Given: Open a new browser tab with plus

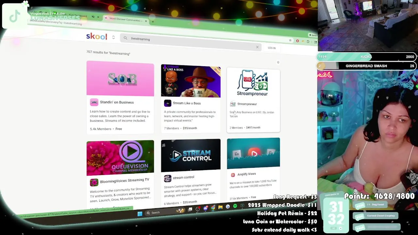Looking at the screenshot, I should [x=153, y=22].
